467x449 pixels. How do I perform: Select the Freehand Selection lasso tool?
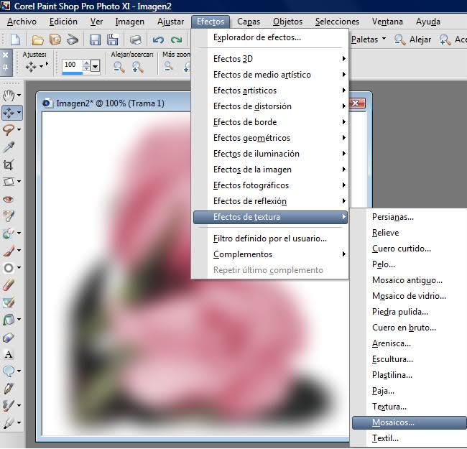(9, 130)
